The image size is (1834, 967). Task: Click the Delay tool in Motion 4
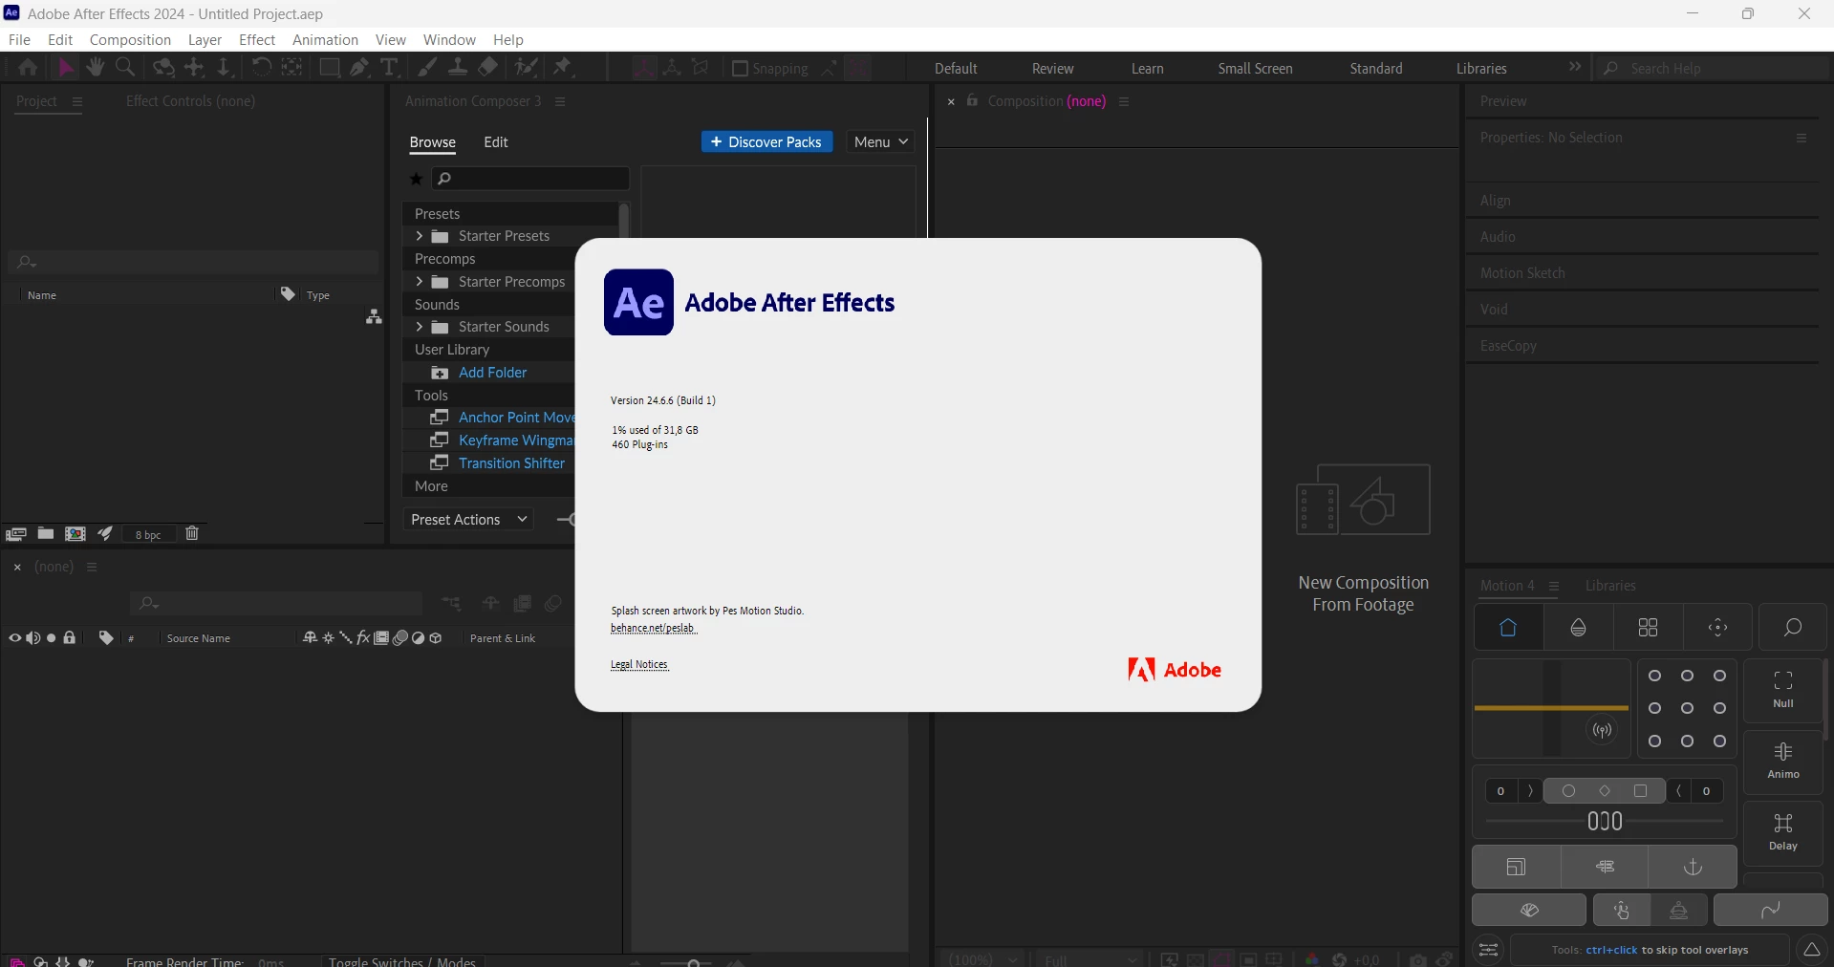[1783, 832]
